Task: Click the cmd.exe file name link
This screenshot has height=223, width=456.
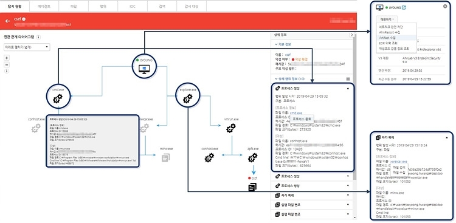Action: 296,113
